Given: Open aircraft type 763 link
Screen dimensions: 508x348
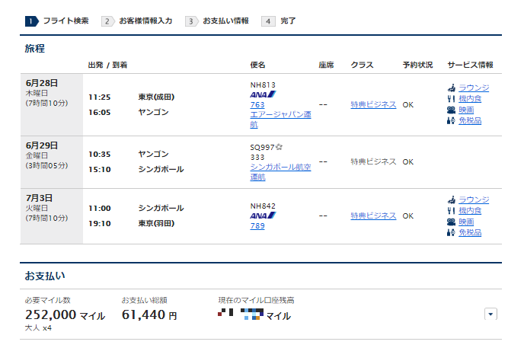Looking at the screenshot, I should 257,104.
